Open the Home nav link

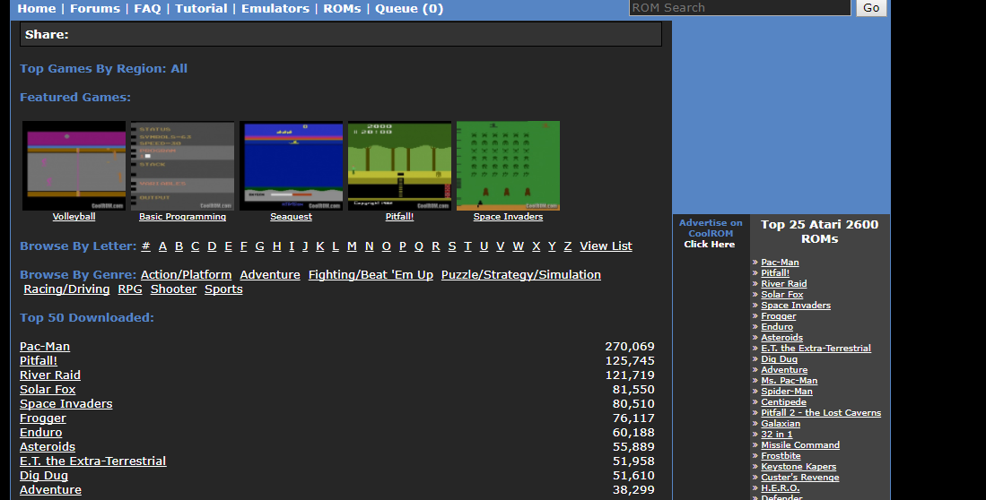[x=37, y=8]
